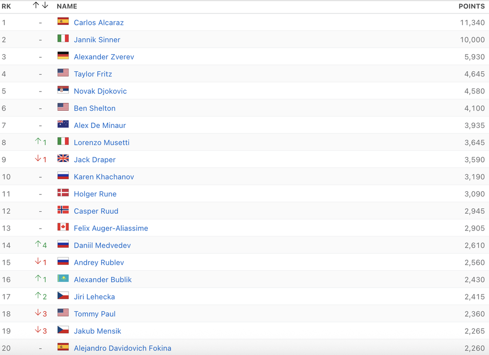Click the Australian flag beside Alex De Minaur
The image size is (489, 355).
pos(63,125)
